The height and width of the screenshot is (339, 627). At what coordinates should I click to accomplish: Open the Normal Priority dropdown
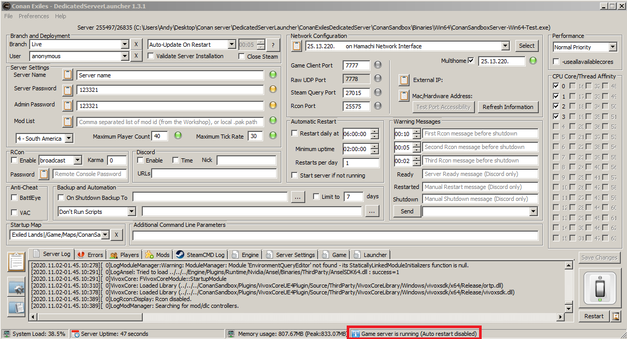[613, 47]
